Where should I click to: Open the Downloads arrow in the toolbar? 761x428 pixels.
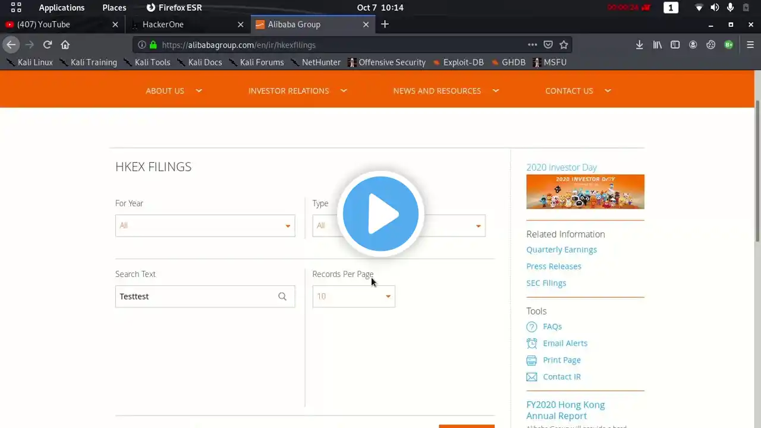coord(639,45)
